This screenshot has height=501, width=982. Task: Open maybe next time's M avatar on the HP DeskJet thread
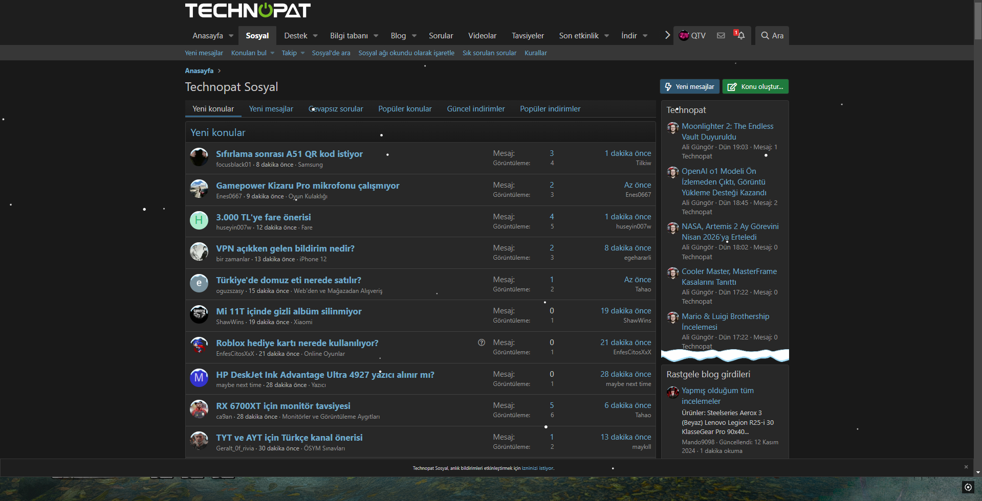[x=199, y=378]
